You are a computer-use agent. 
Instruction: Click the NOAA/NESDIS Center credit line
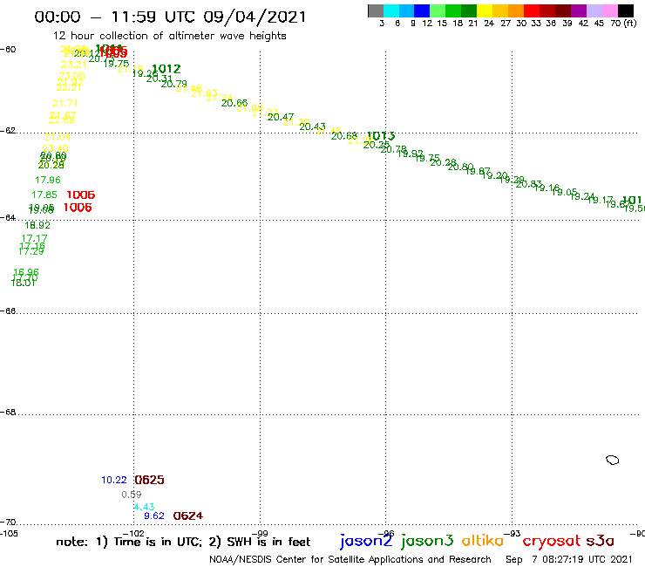350,559
